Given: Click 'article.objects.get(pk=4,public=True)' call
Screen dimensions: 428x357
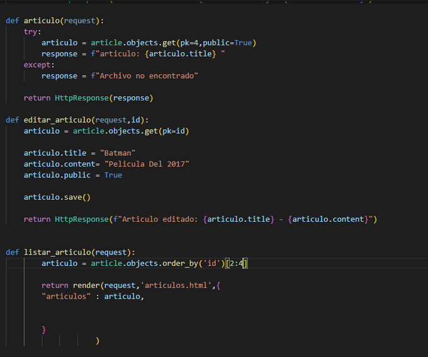Looking at the screenshot, I should pos(173,43).
